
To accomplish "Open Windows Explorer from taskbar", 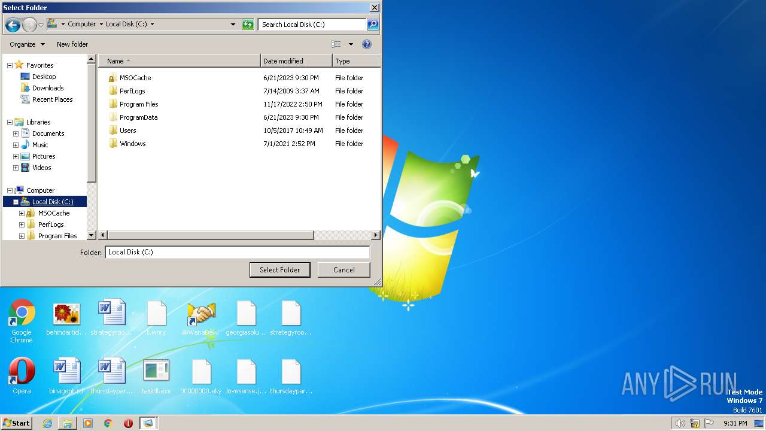I will (x=68, y=423).
